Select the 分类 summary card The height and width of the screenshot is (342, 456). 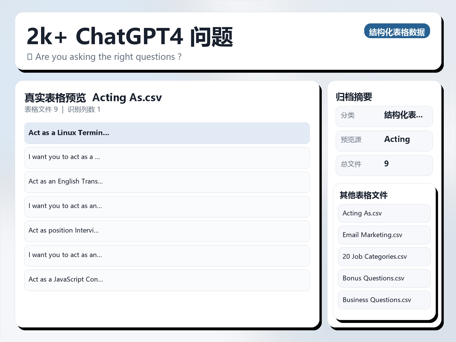(384, 116)
